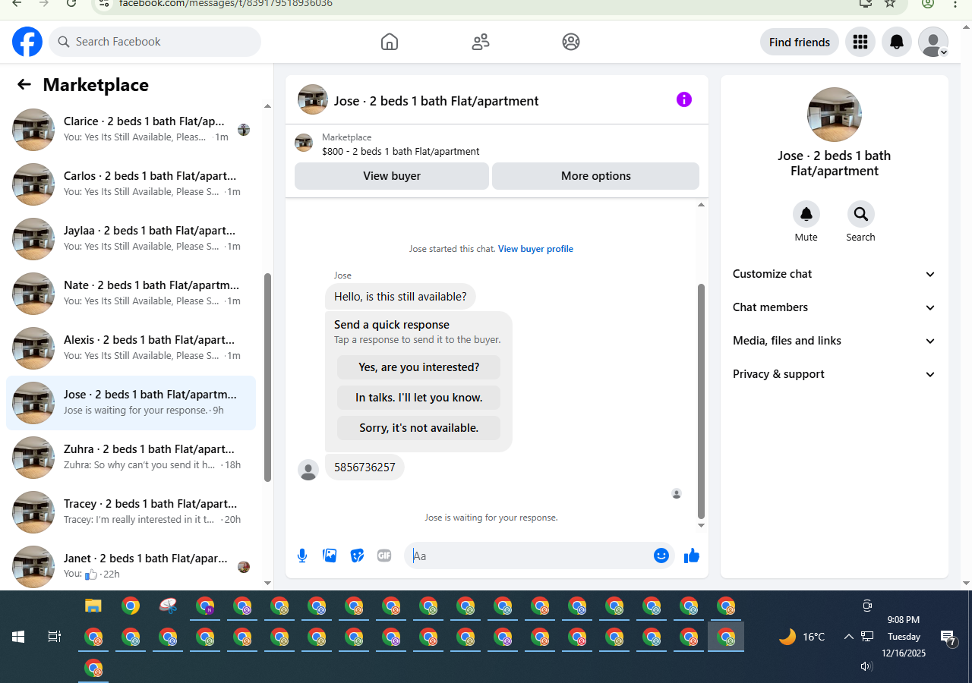The image size is (972, 683).
Task: Click the listing thumbnail in the right panel
Action: [835, 115]
